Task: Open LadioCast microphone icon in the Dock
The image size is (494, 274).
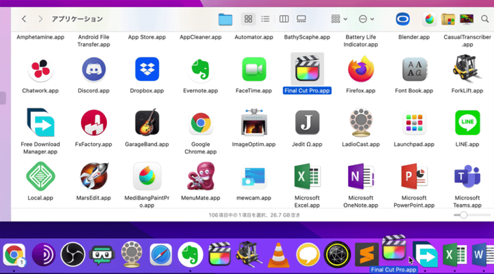Action: (132, 254)
